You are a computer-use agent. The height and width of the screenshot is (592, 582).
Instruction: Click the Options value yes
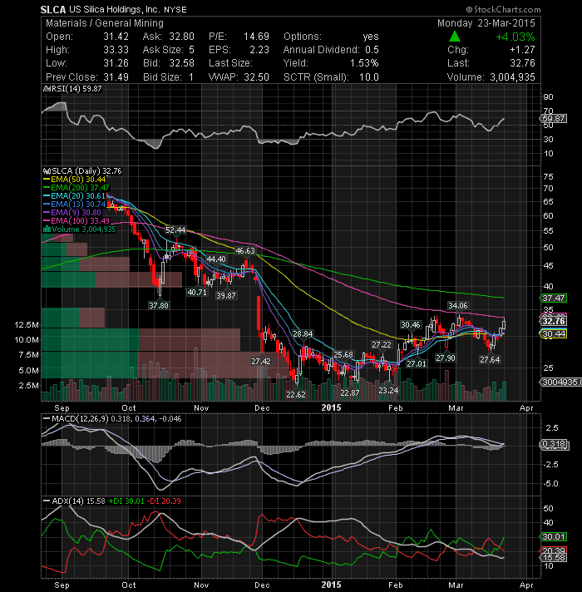(371, 37)
